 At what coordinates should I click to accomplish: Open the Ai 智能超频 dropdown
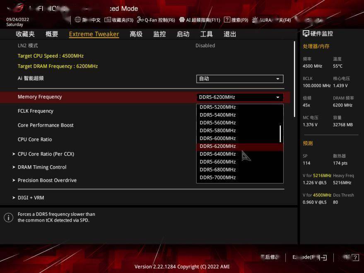(x=239, y=79)
